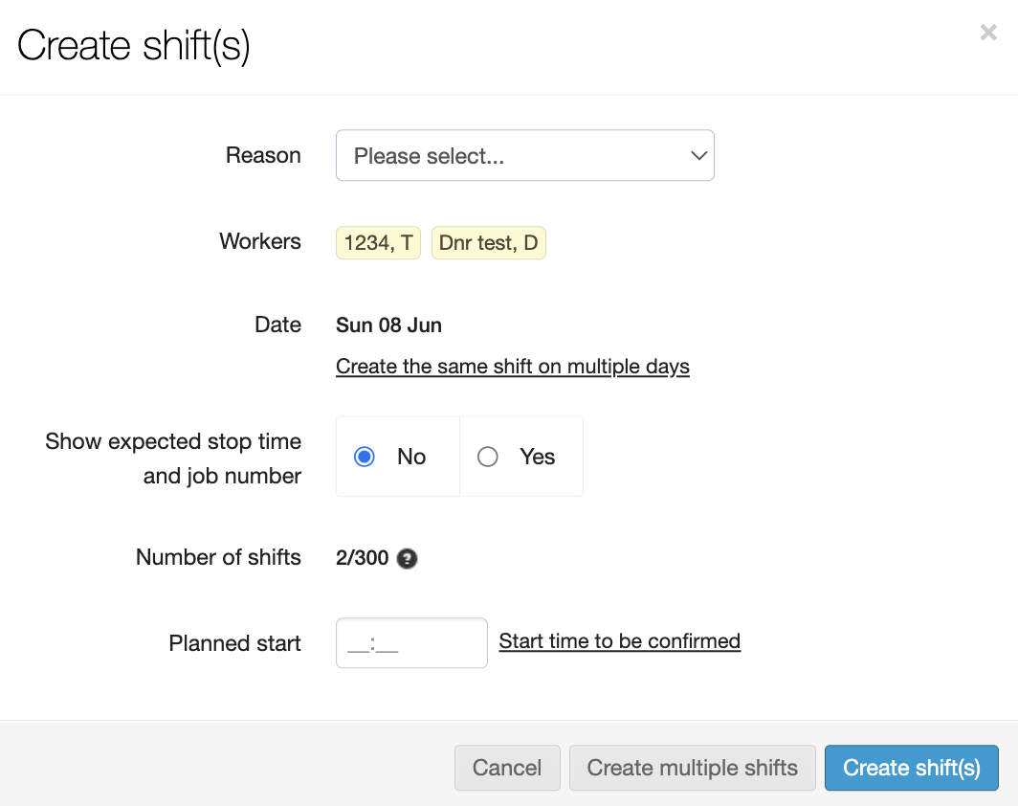Close the Create shift(s) dialog

[988, 33]
